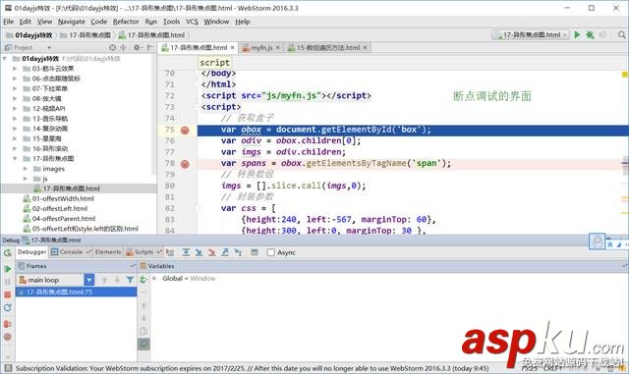Click the hide Project panel icon
Viewport: 629px width, 374px height.
point(149,47)
